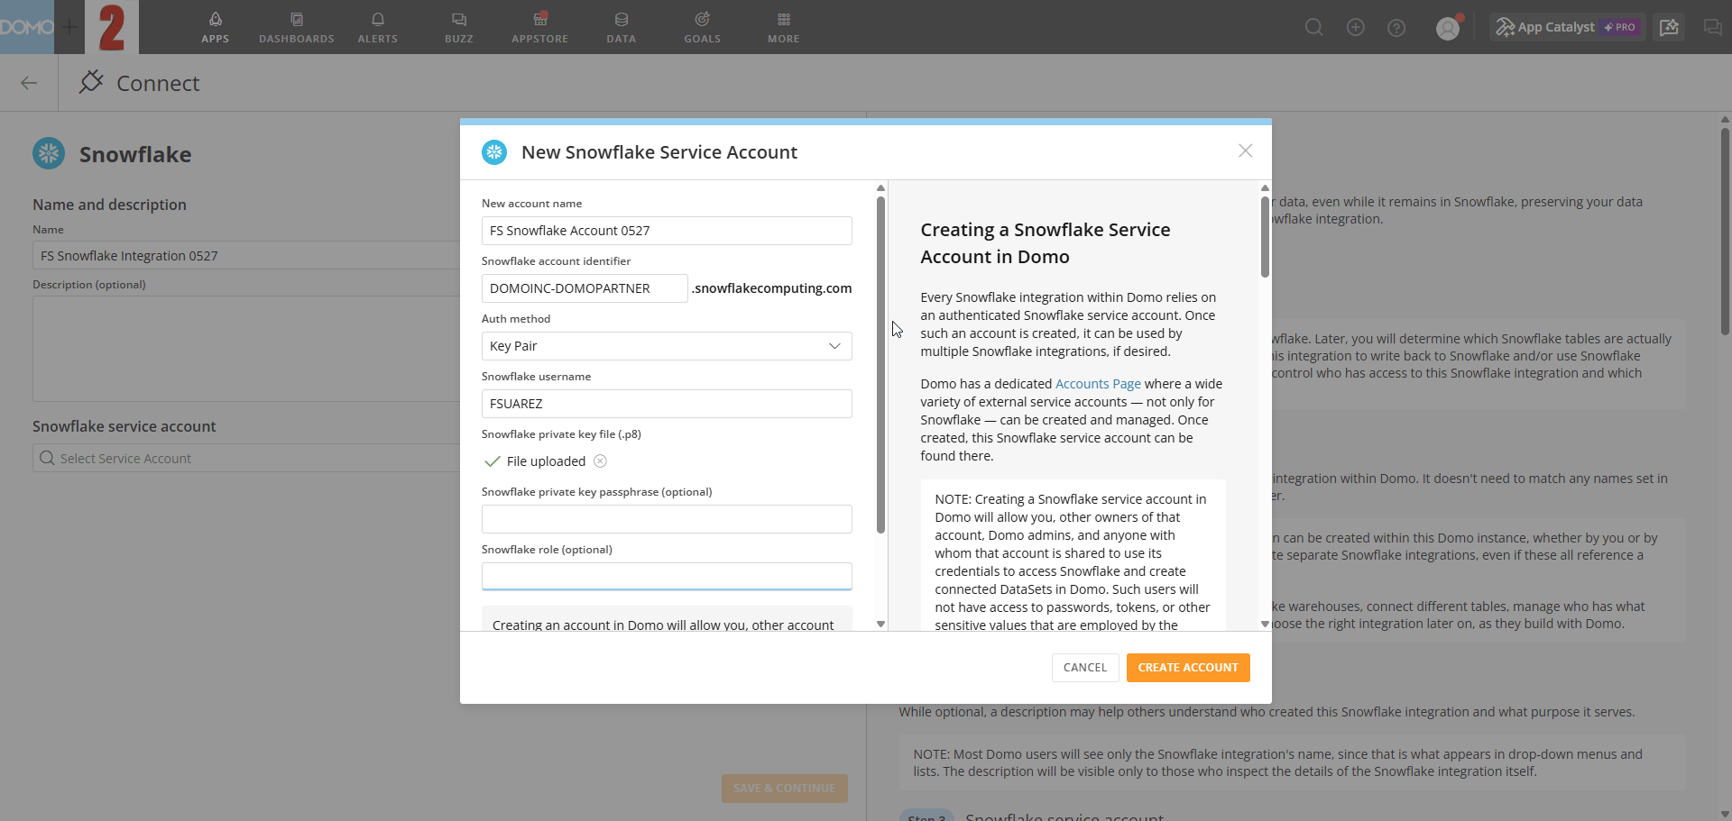Click the search magnifier icon in header
The width and height of the screenshot is (1732, 821).
tap(1314, 28)
